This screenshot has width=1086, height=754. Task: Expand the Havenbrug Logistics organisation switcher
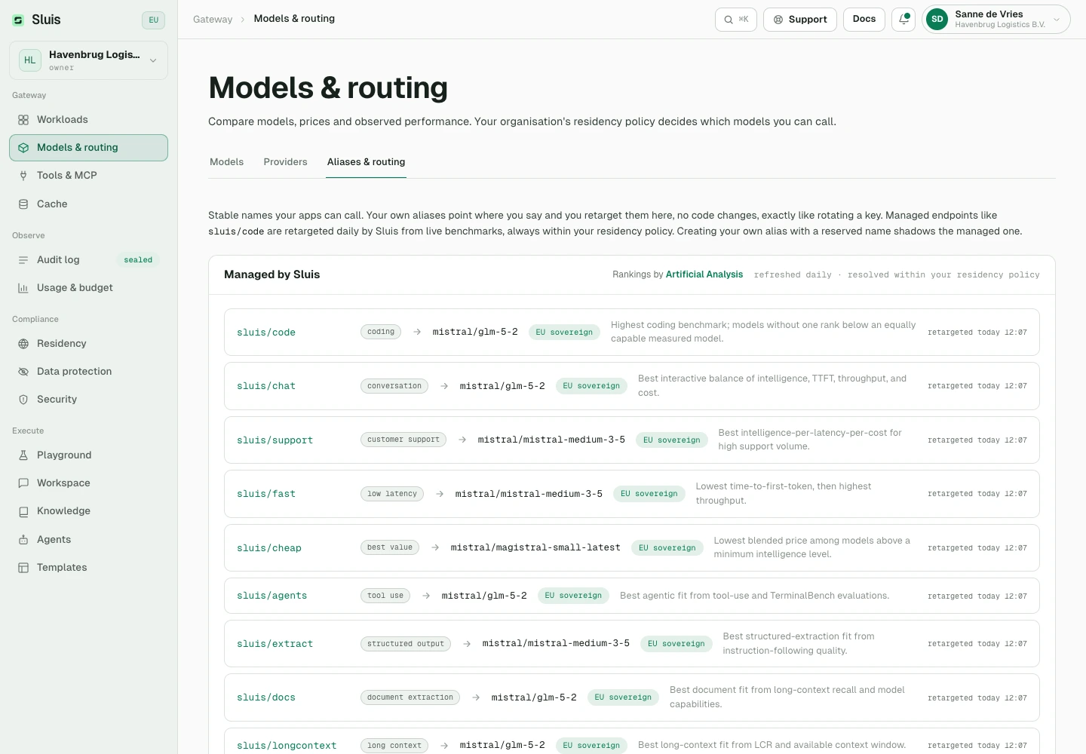(88, 60)
